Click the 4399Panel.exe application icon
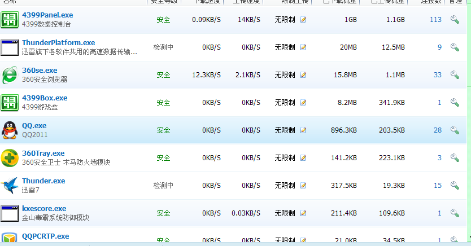 (10, 19)
